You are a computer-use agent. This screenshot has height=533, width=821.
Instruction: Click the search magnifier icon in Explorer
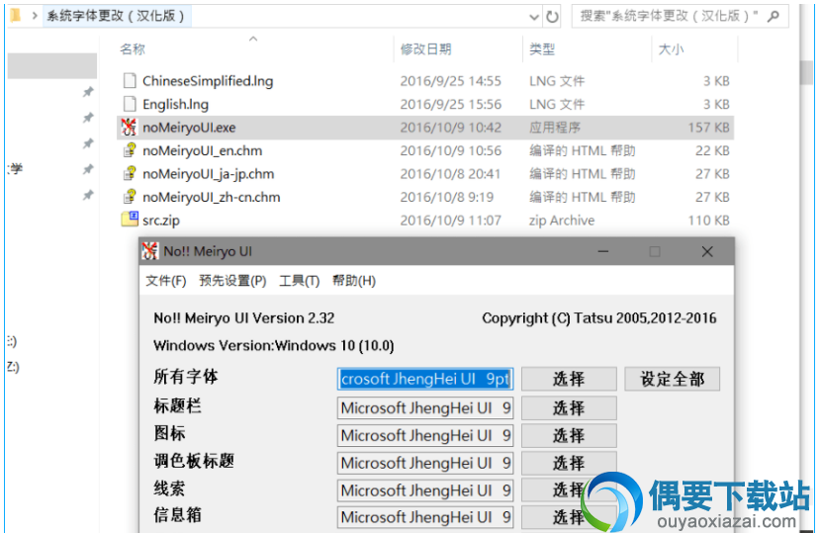coord(774,17)
